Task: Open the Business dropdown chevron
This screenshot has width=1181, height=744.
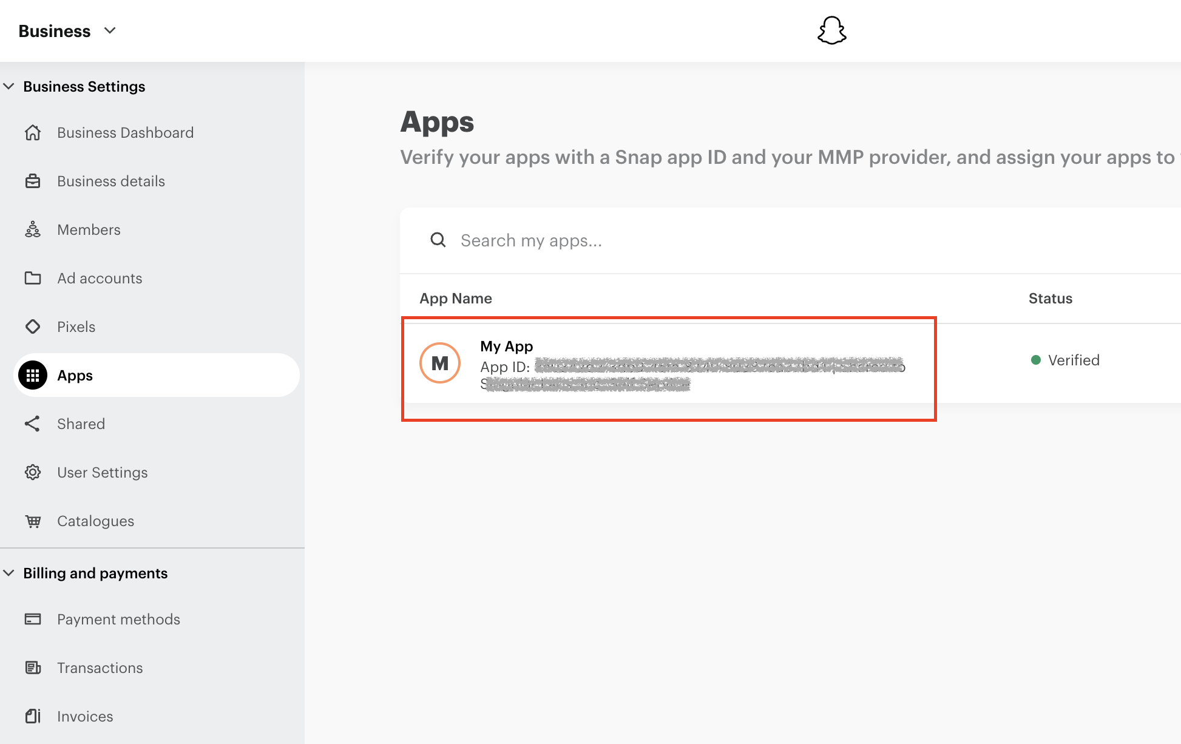Action: pyautogui.click(x=110, y=30)
